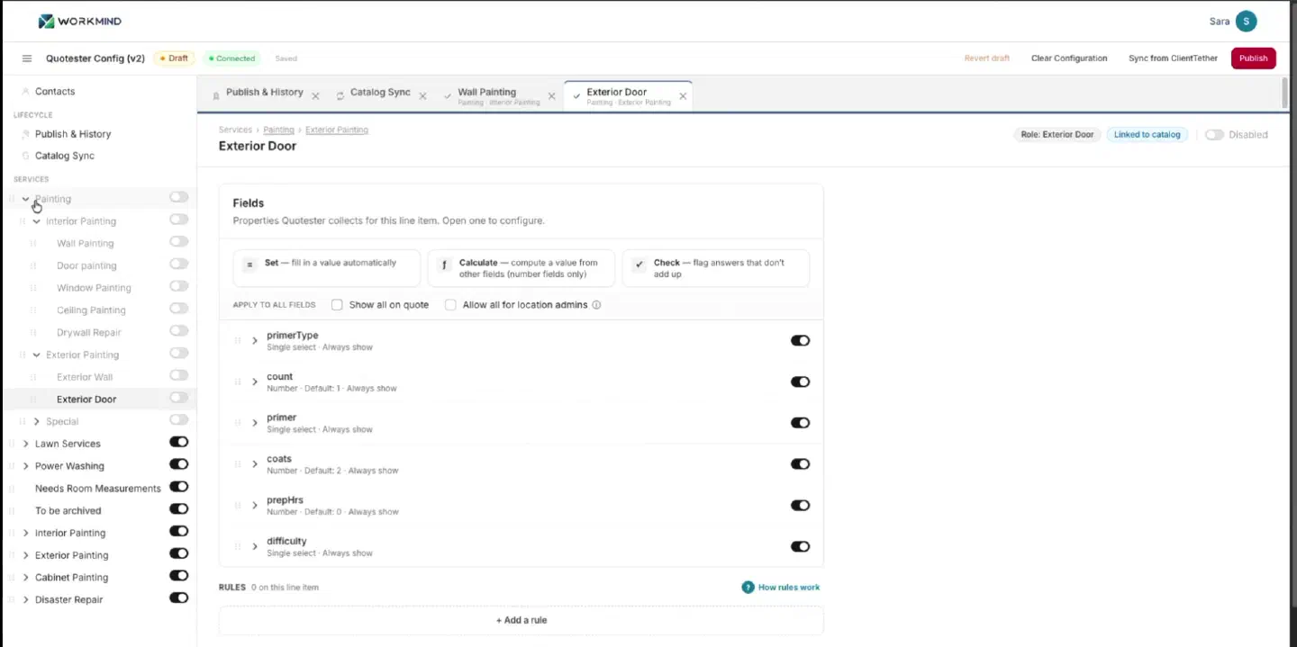The image size is (1297, 647).
Task: Grab the drag handle for coats field
Action: tap(238, 464)
